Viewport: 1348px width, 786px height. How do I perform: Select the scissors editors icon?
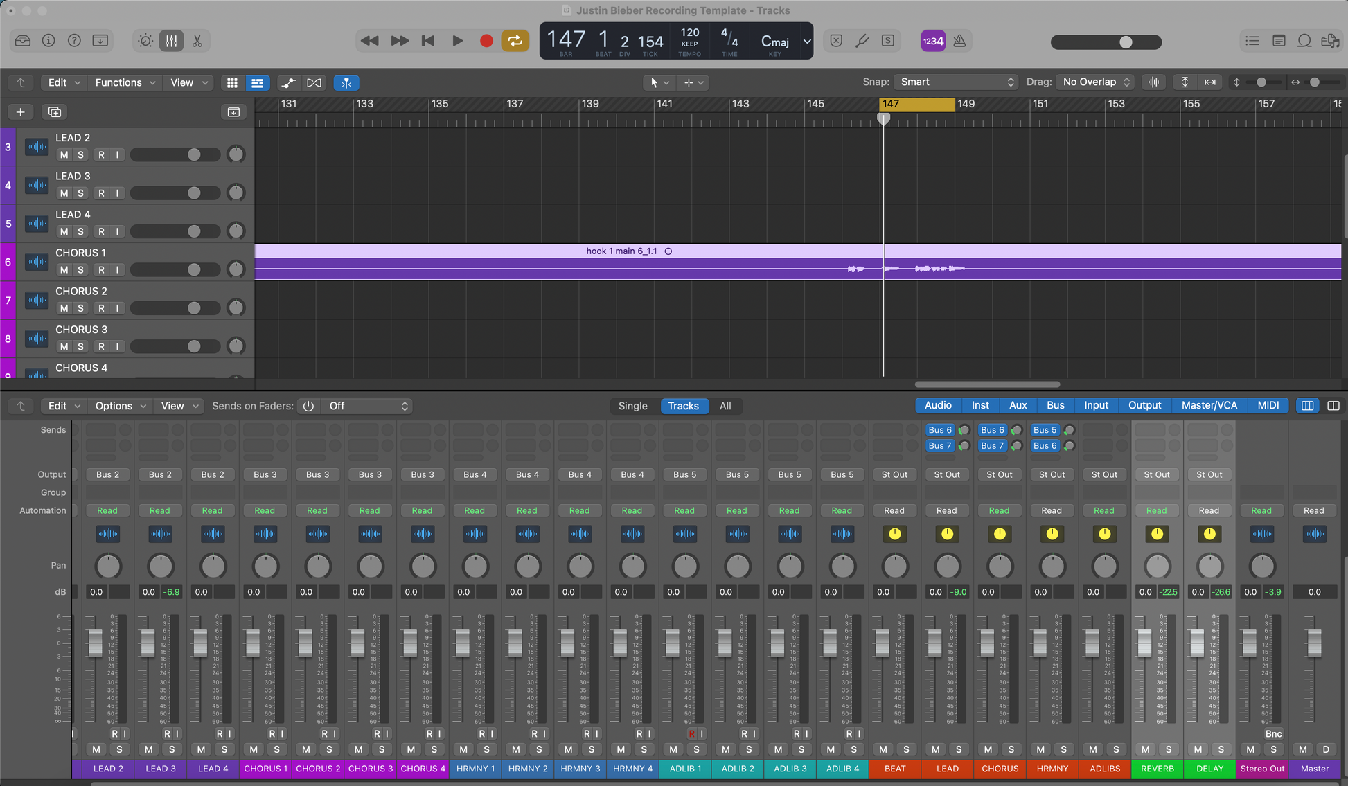(197, 41)
